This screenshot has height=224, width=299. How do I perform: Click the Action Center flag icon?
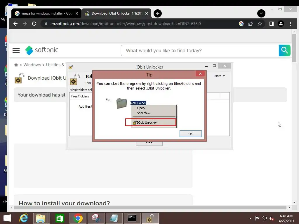click(257, 218)
